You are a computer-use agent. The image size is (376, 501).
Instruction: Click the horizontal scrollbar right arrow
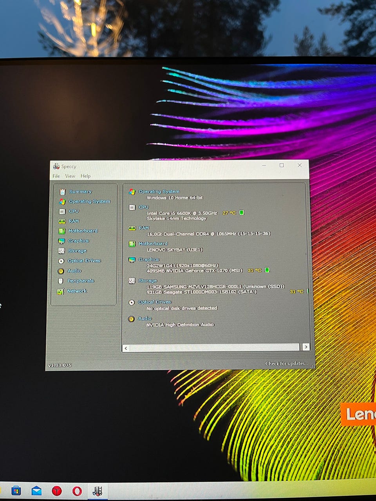tap(305, 347)
